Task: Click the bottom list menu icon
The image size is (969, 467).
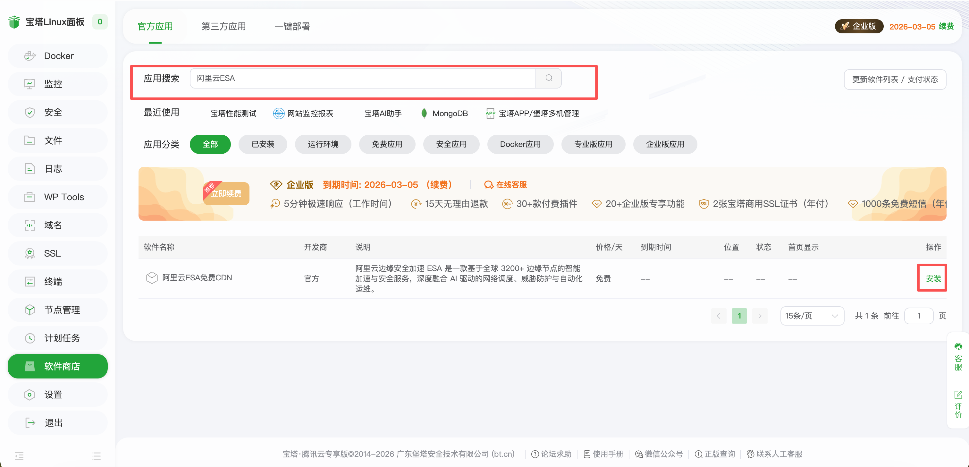Action: click(x=96, y=456)
